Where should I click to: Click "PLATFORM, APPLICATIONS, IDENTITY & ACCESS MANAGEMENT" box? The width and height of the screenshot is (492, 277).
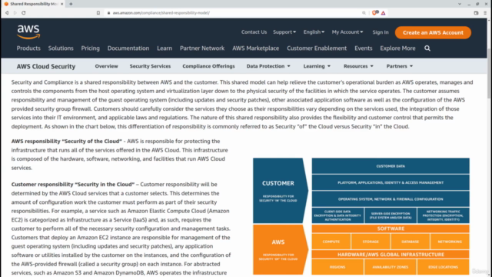point(391,182)
